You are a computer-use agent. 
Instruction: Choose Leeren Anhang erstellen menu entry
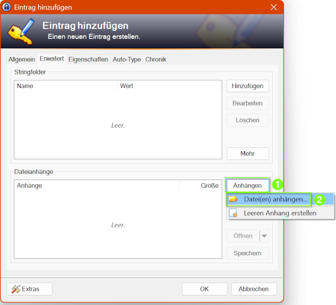pyautogui.click(x=280, y=213)
